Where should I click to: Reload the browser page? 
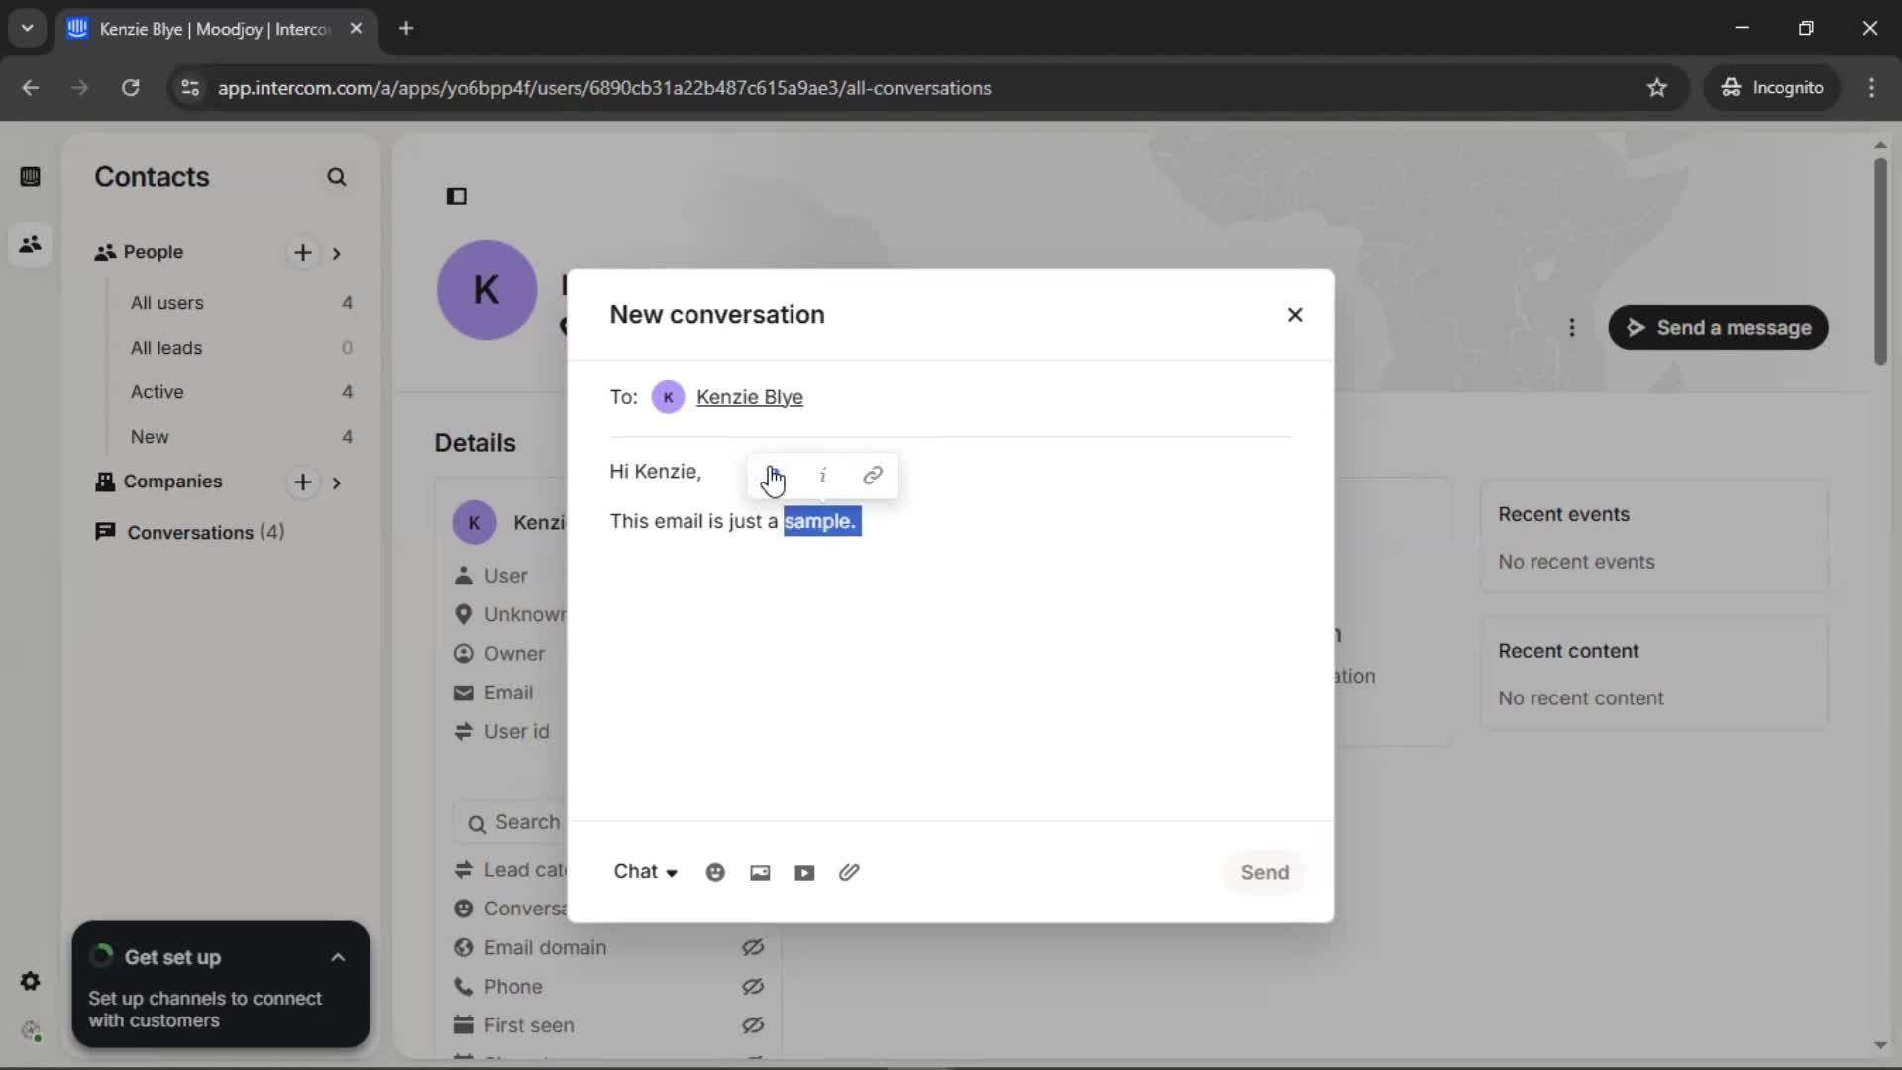point(131,88)
